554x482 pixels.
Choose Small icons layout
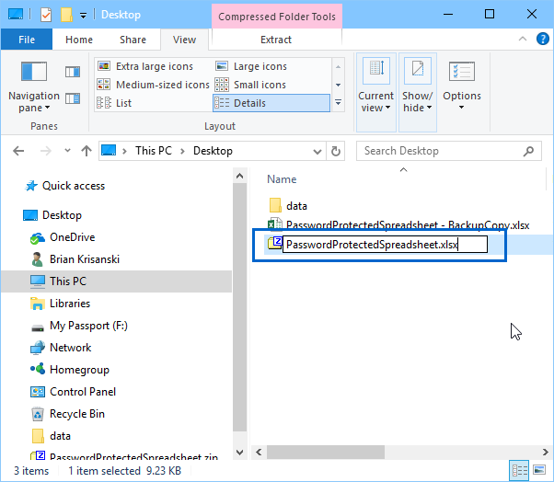250,85
